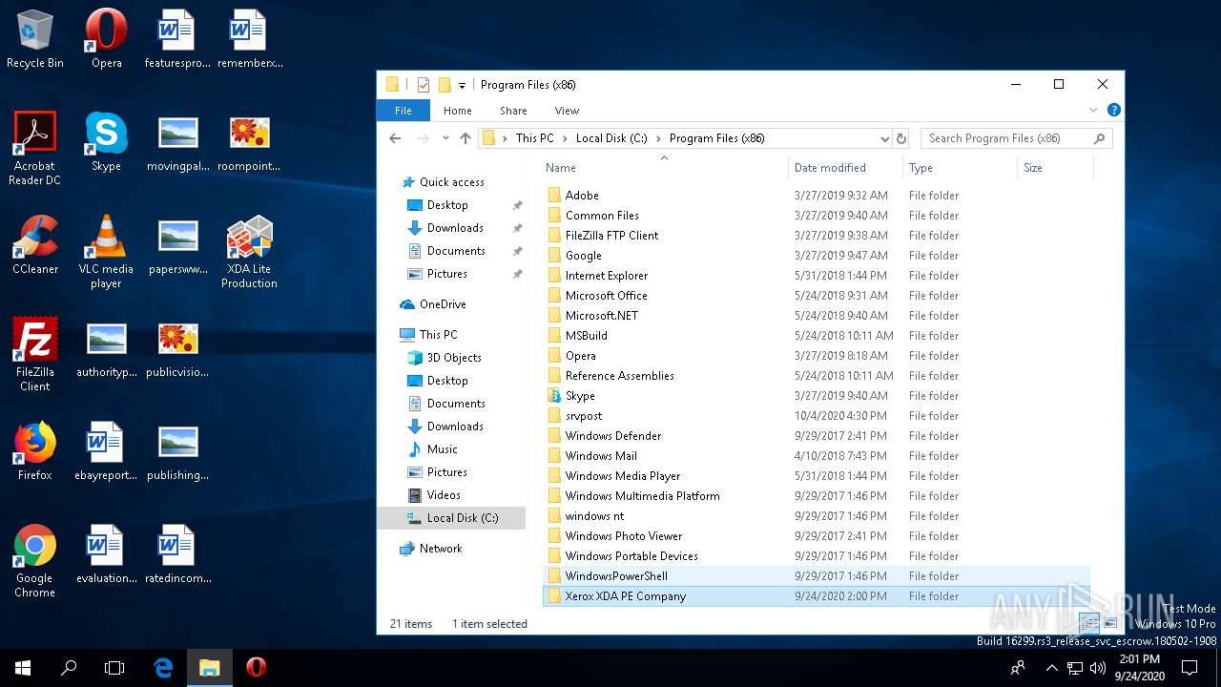Switch to Details view layout icon

pyautogui.click(x=1089, y=624)
